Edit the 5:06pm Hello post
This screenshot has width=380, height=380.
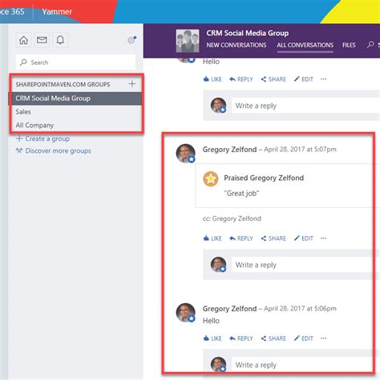pyautogui.click(x=303, y=338)
